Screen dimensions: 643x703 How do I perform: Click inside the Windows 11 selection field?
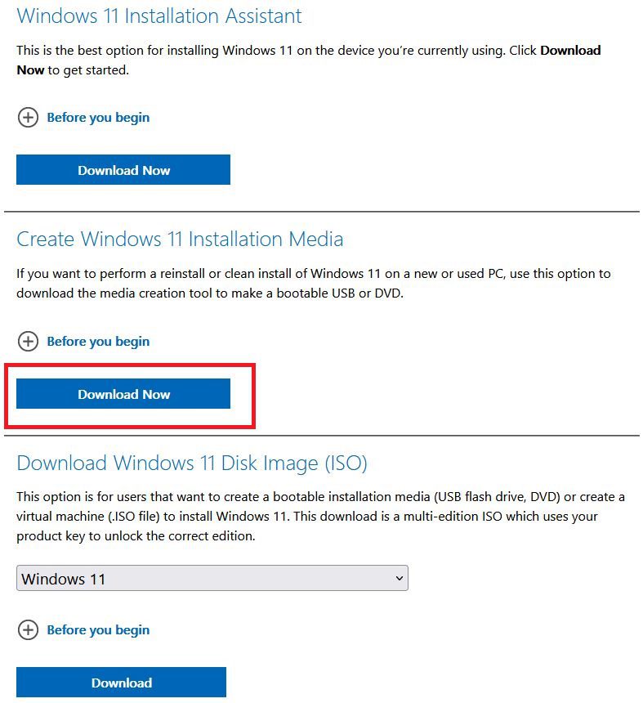(163, 578)
